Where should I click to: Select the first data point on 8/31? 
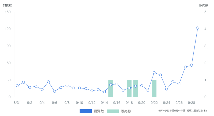tap(17, 86)
